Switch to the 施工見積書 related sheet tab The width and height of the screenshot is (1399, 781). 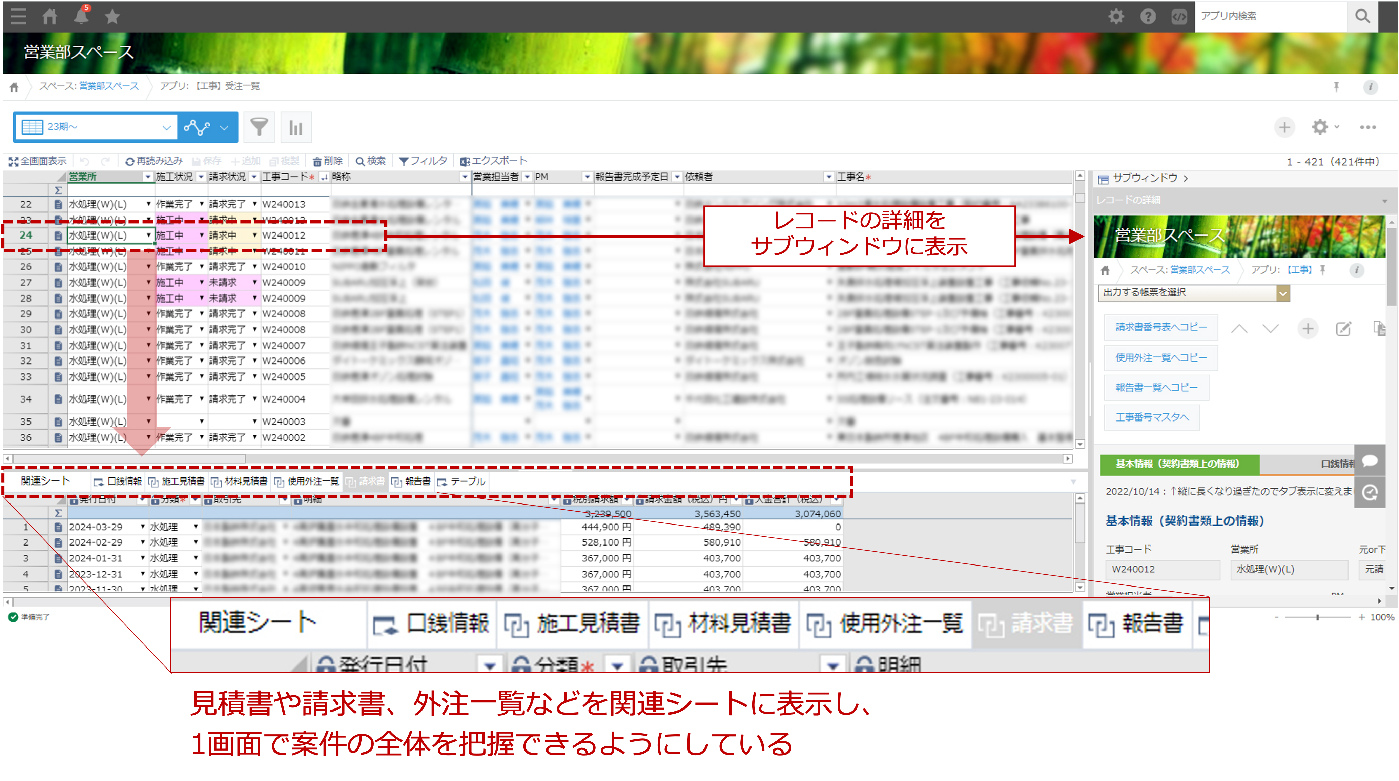(177, 481)
